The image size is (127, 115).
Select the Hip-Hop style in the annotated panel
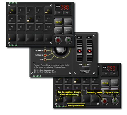[x=105, y=83]
